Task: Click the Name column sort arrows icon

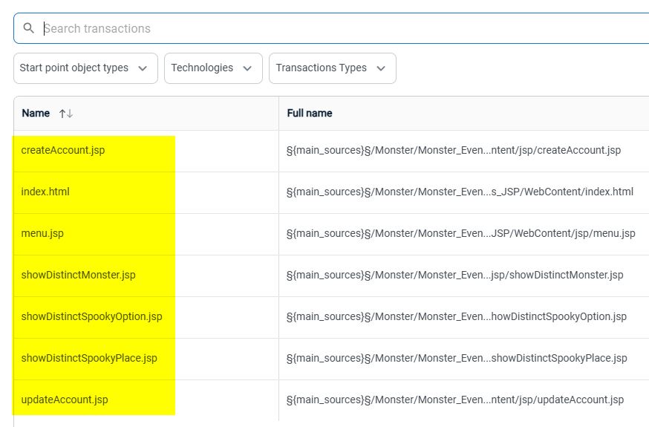Action: click(x=66, y=114)
